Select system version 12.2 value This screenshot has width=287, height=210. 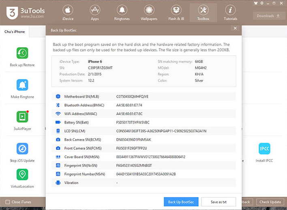[91, 80]
